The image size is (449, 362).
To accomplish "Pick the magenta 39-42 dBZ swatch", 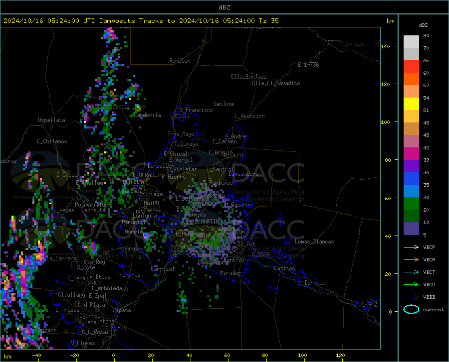I will [411, 154].
